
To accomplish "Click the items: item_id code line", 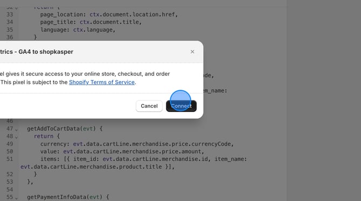I will click(143, 159).
